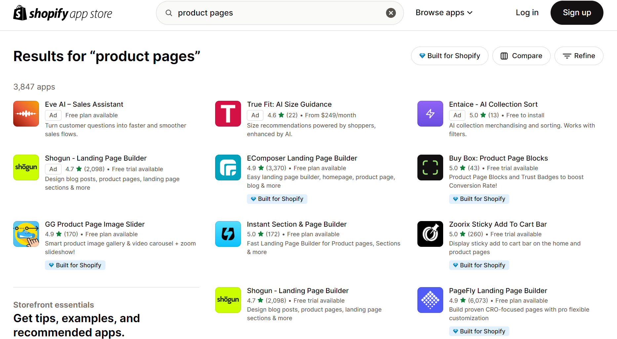The width and height of the screenshot is (617, 339).
Task: Click the Ad label on Entaice listing
Action: 457,115
